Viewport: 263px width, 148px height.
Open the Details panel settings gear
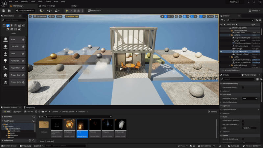click(x=261, y=79)
